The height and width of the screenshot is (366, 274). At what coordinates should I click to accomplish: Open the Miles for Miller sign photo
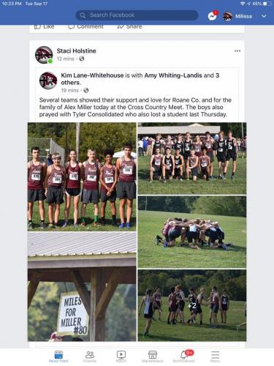coord(82,286)
